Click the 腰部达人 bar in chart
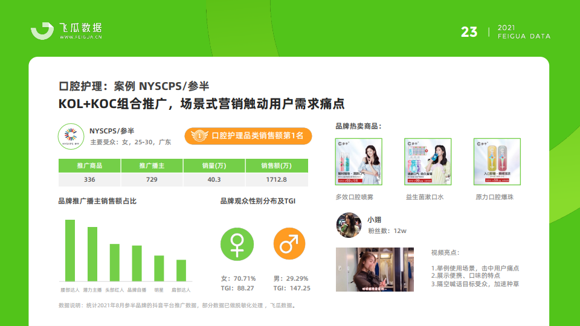Screen dimensions: 580x326 point(70,251)
